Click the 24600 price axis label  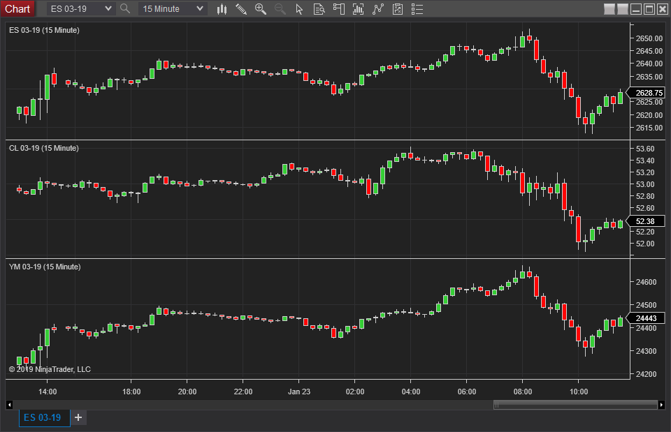(646, 282)
